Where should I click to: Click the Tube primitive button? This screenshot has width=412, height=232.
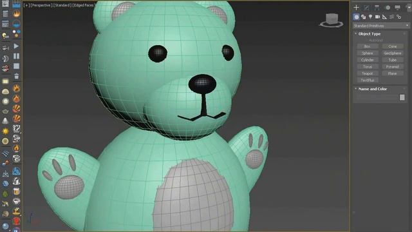[x=393, y=60]
